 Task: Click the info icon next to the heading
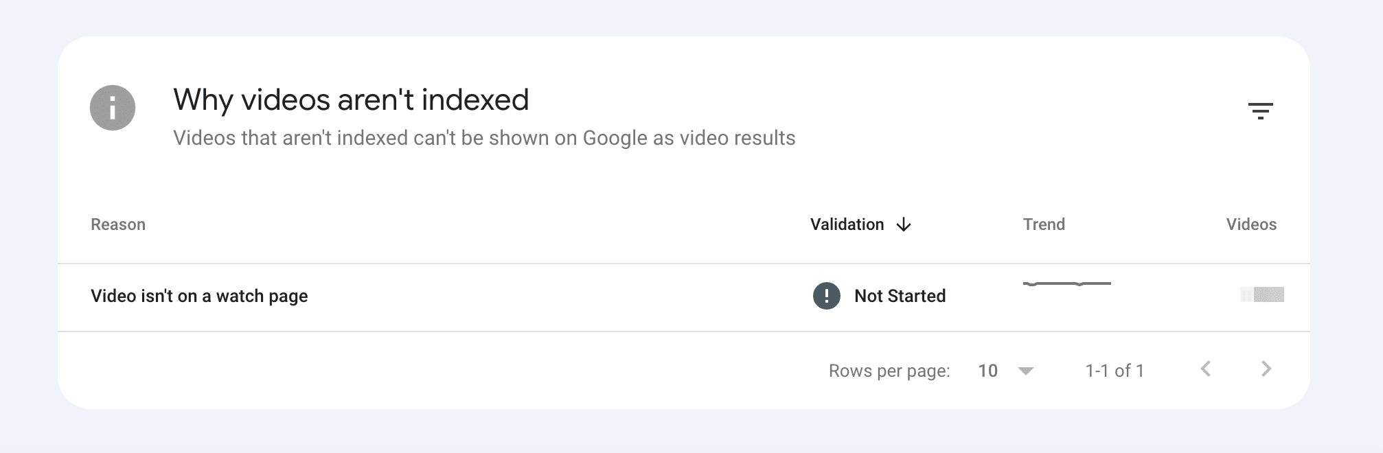(x=113, y=107)
